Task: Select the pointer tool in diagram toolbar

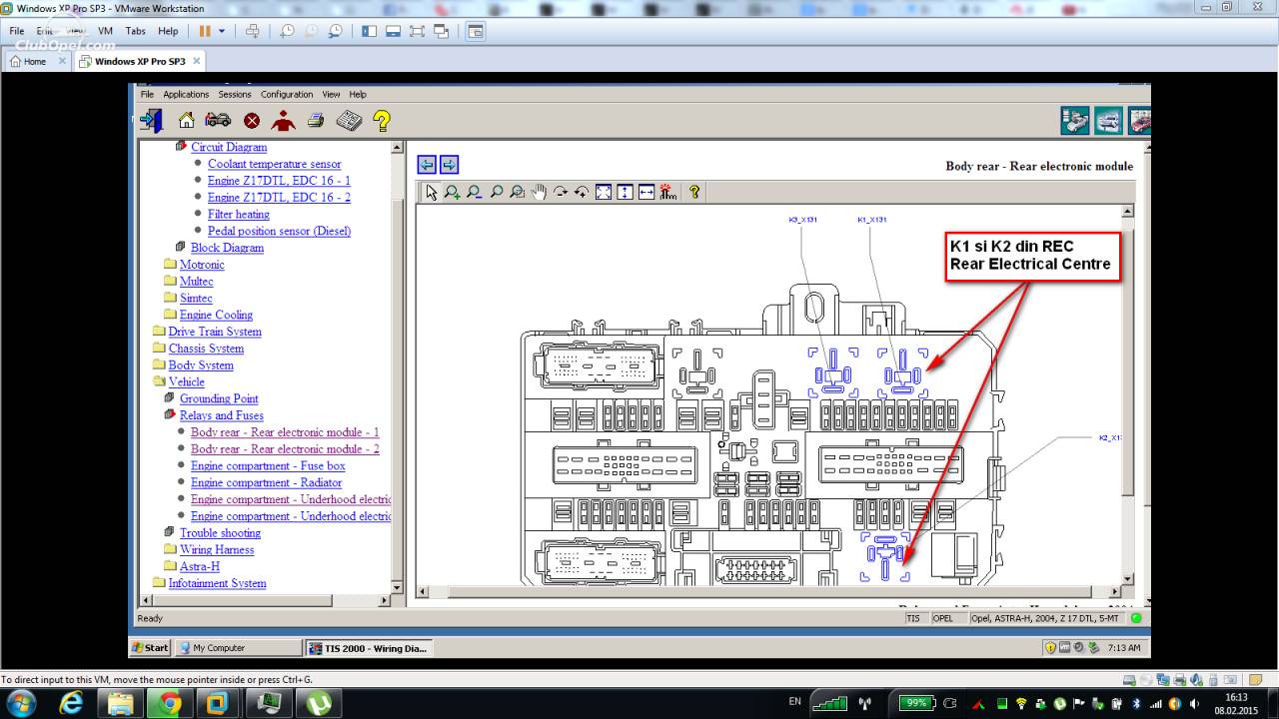Action: coord(431,192)
